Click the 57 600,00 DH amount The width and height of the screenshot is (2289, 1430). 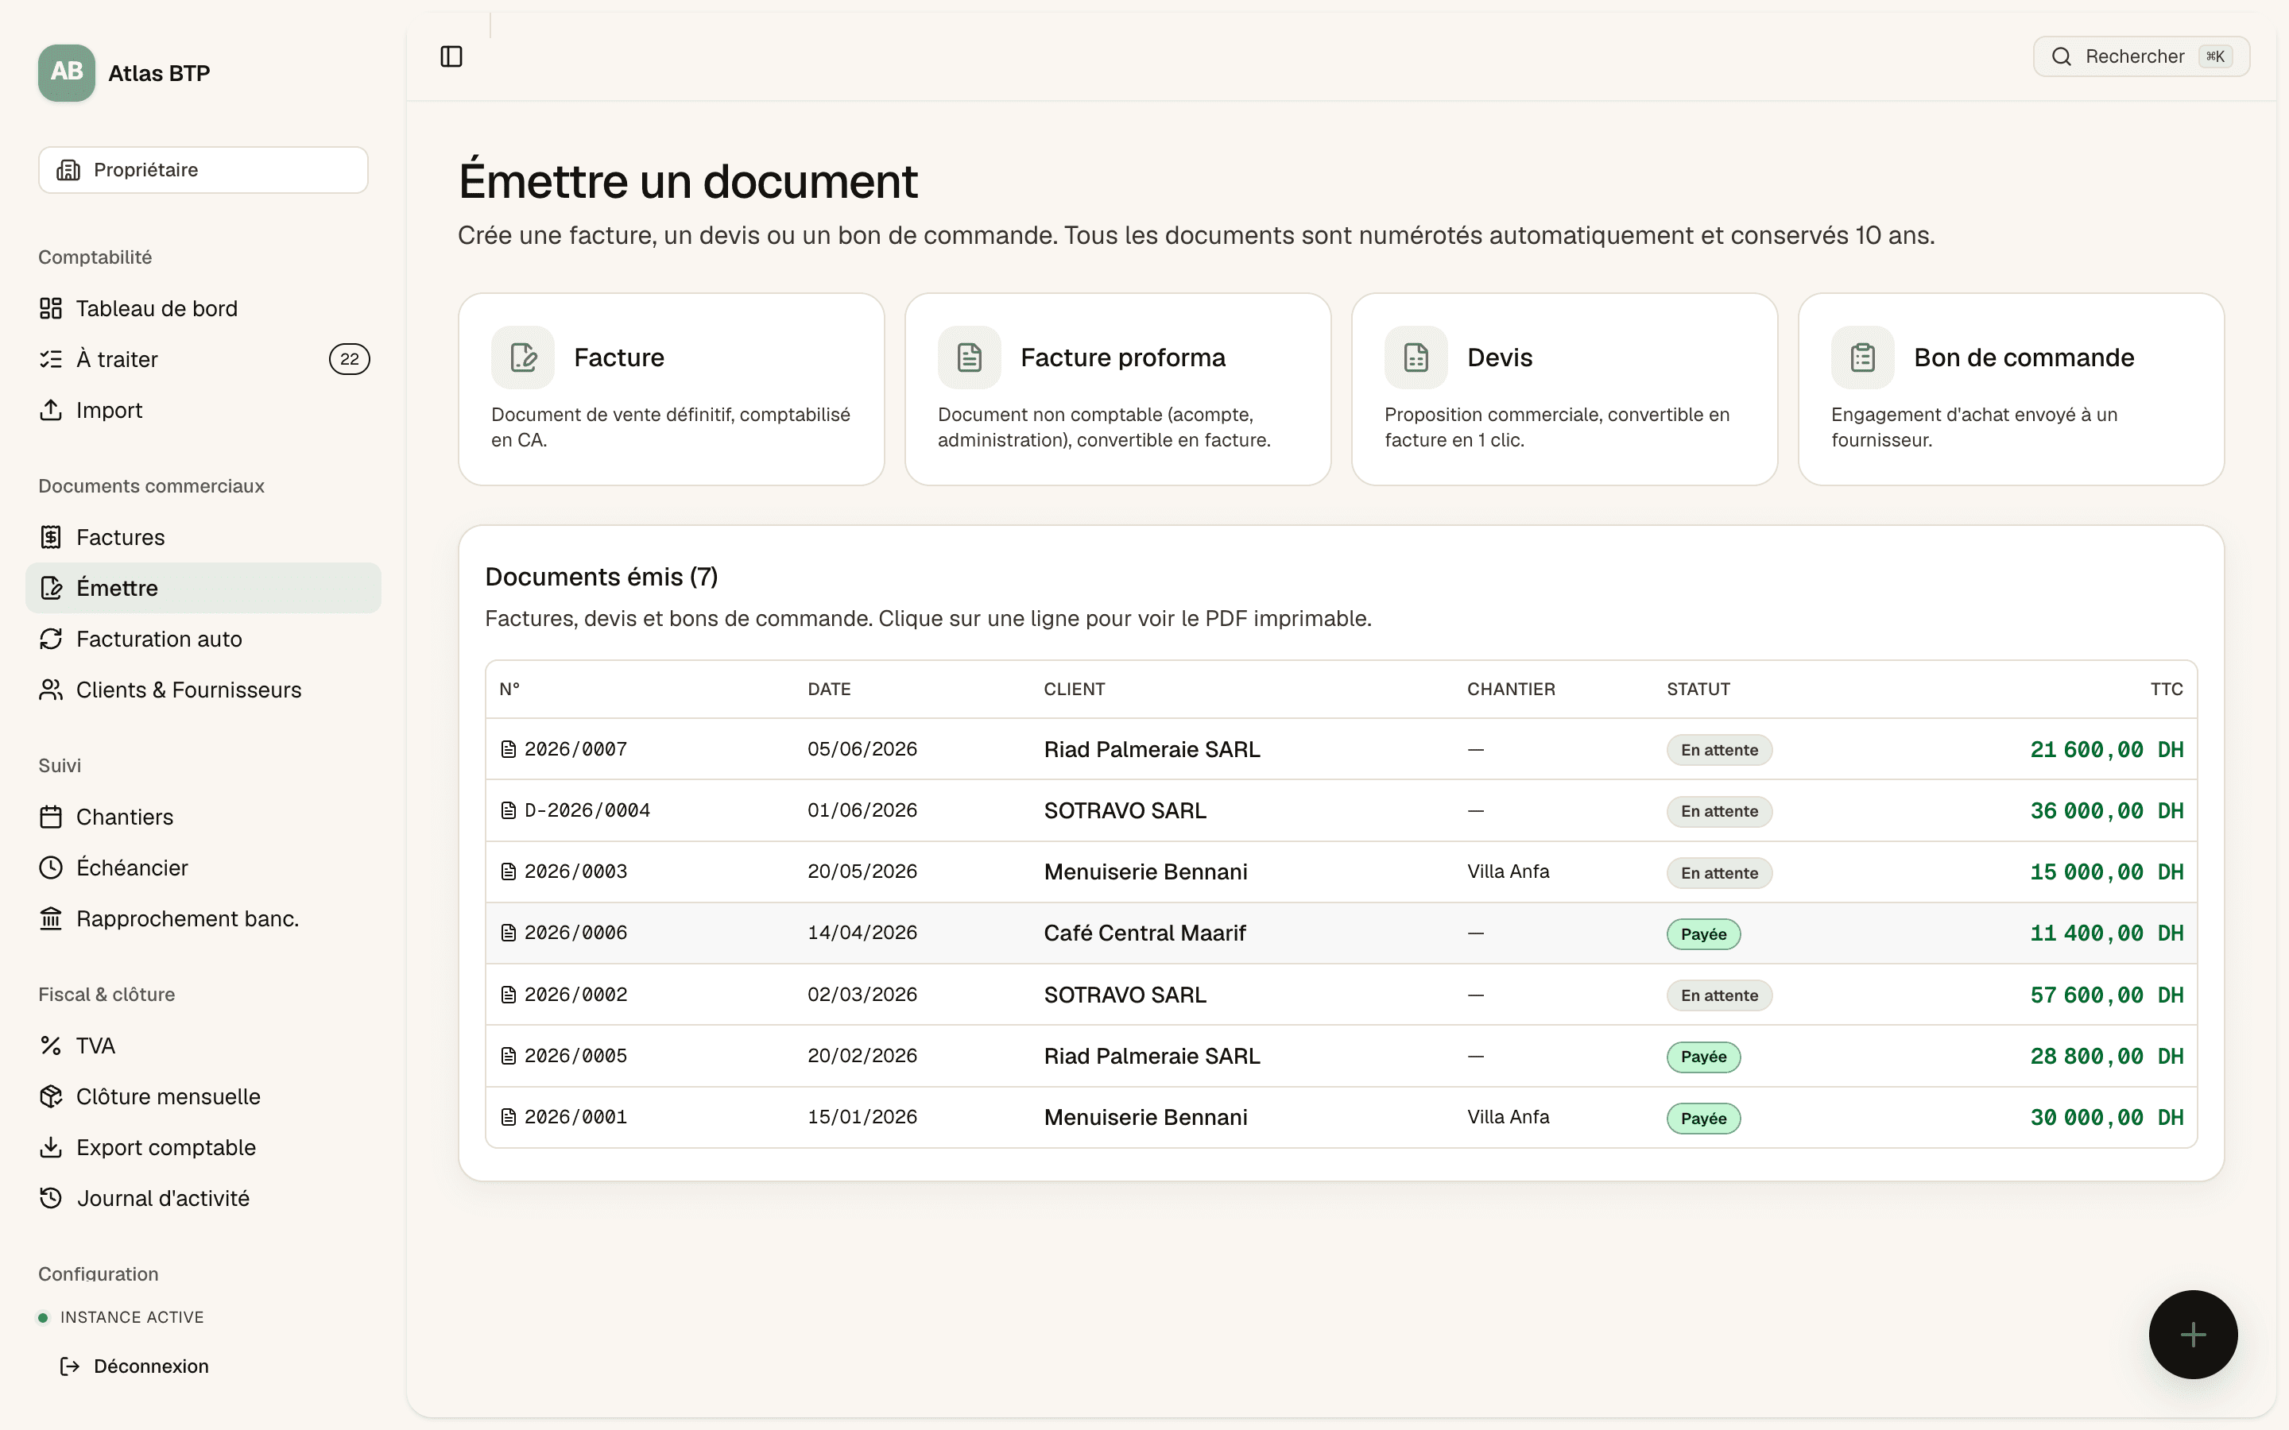pos(2106,995)
